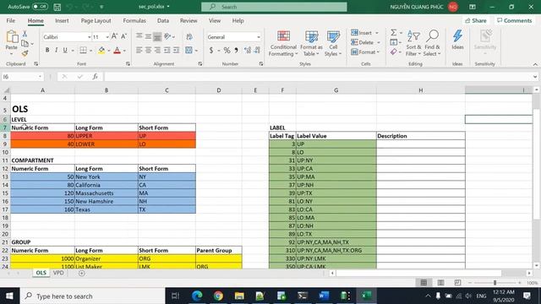Image resolution: width=541 pixels, height=304 pixels.
Task: Click the Orientation icon
Action: [x=167, y=36]
